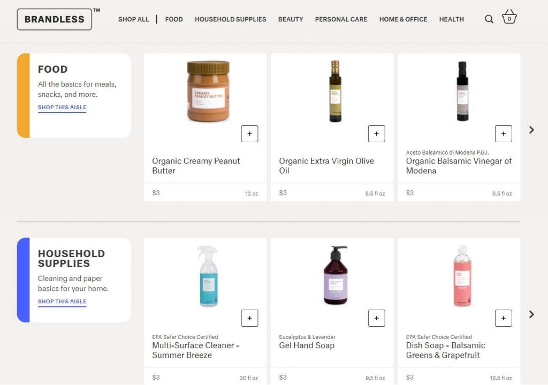Open Personal Care navigation item
This screenshot has width=548, height=385.
341,19
